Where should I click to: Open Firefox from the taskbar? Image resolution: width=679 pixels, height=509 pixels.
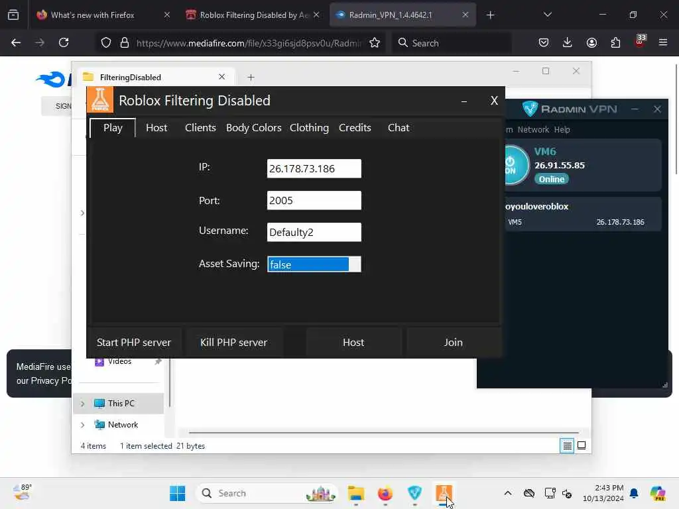pos(385,493)
